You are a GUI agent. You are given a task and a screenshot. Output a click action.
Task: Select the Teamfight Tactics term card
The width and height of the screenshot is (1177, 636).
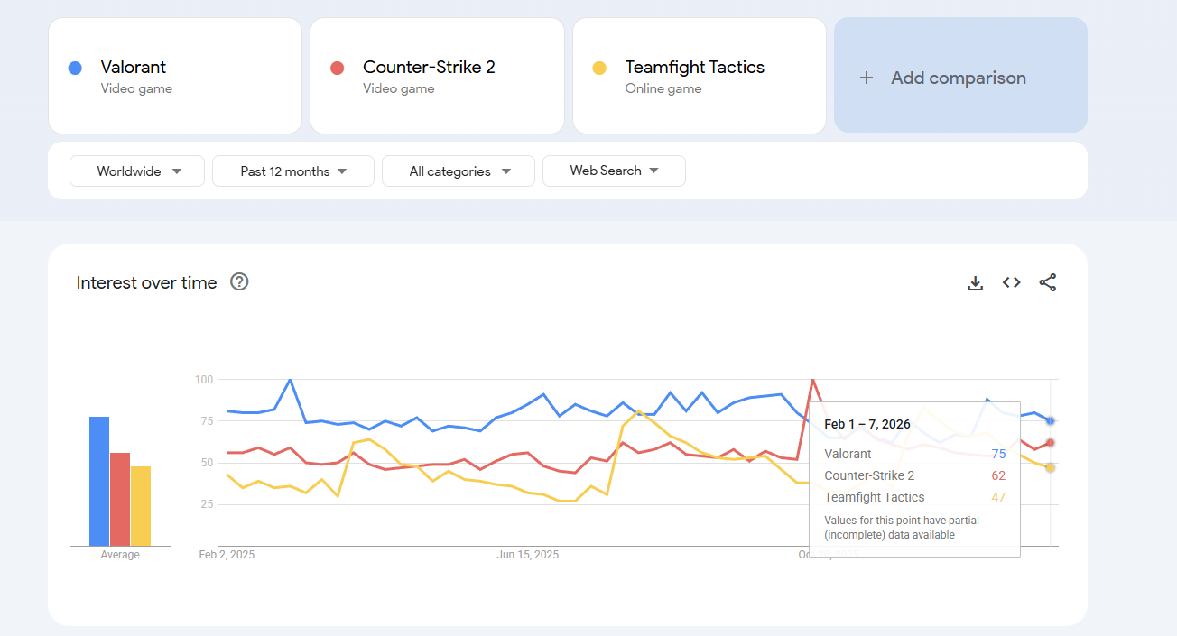pyautogui.click(x=700, y=75)
